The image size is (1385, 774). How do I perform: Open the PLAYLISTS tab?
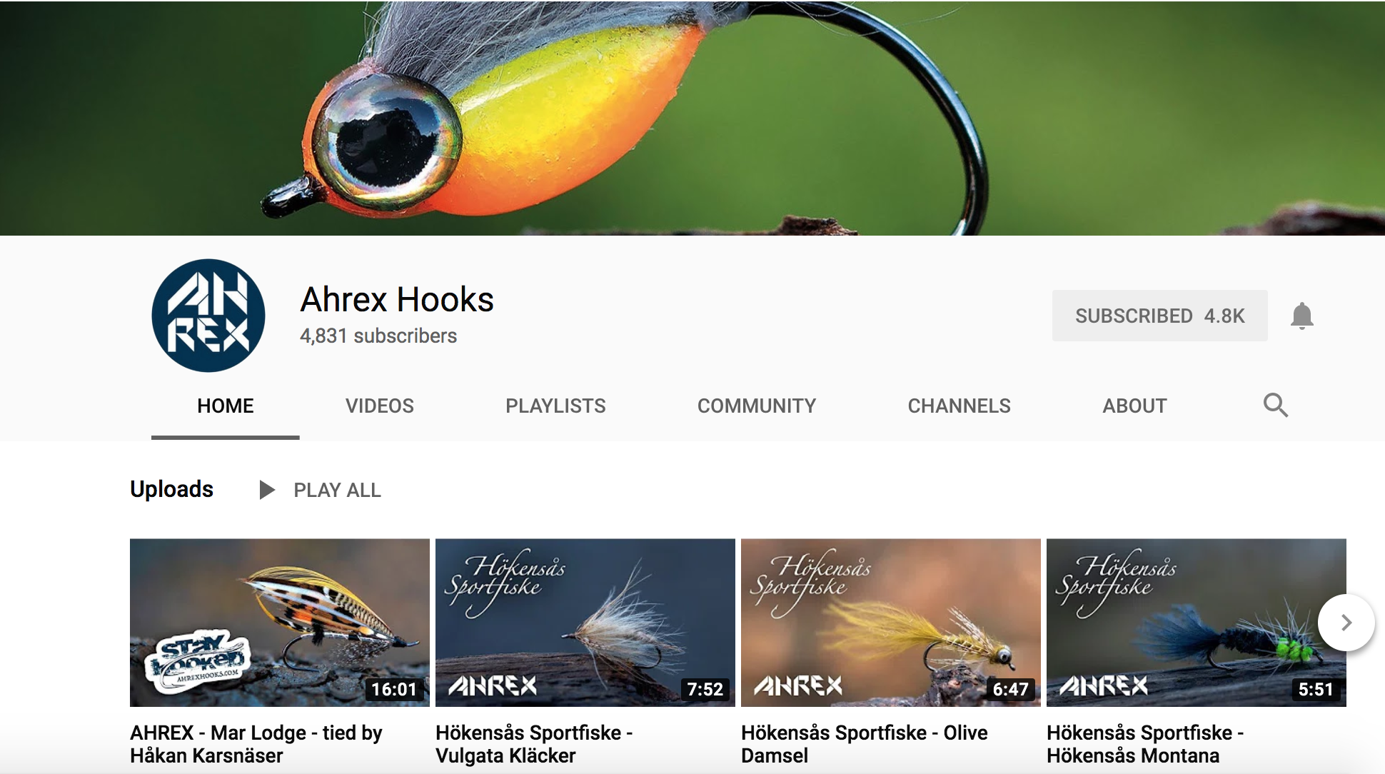point(555,406)
